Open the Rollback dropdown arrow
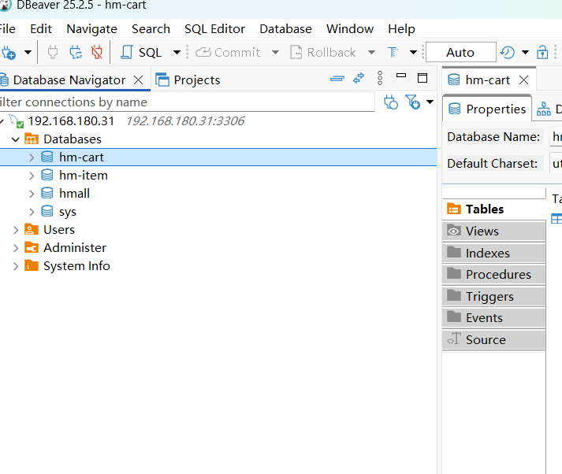Image resolution: width=562 pixels, height=474 pixels. pos(371,53)
